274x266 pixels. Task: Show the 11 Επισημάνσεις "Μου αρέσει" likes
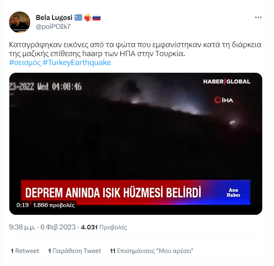click(x=151, y=251)
